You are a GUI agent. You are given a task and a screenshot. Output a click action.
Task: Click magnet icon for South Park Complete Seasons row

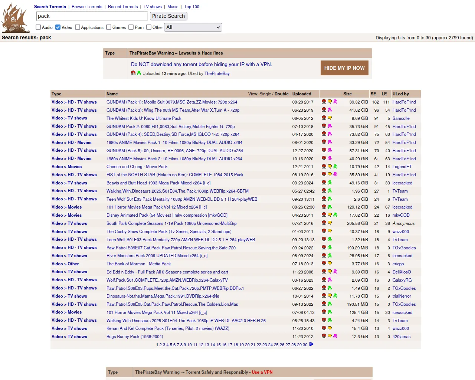coord(324,223)
